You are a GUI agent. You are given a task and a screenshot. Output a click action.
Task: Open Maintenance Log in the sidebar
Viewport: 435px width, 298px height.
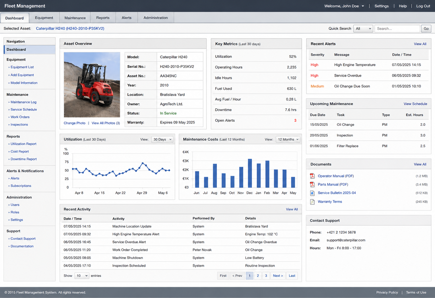24,102
